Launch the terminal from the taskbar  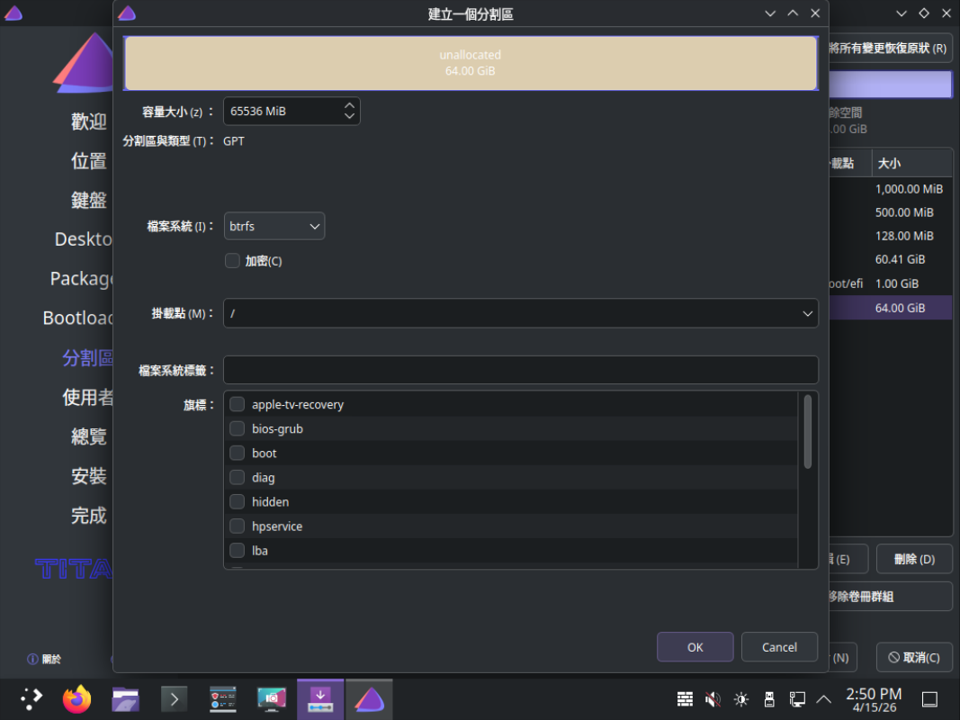coord(174,699)
